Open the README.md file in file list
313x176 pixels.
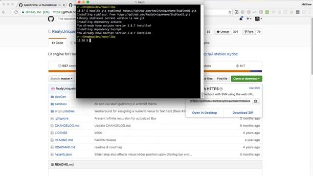click(x=64, y=140)
